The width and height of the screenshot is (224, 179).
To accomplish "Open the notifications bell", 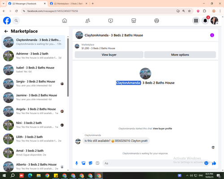I will (205, 21).
